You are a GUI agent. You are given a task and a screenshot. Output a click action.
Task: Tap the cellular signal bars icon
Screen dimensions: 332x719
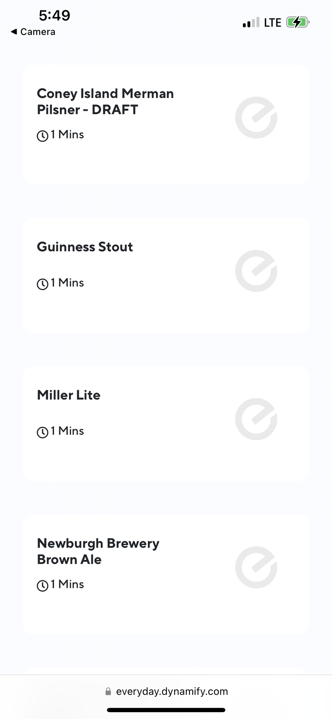pyautogui.click(x=251, y=23)
